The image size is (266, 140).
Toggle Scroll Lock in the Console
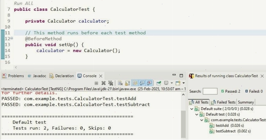coord(128,83)
